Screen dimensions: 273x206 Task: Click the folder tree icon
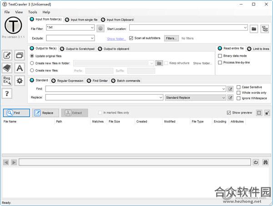click(x=265, y=29)
